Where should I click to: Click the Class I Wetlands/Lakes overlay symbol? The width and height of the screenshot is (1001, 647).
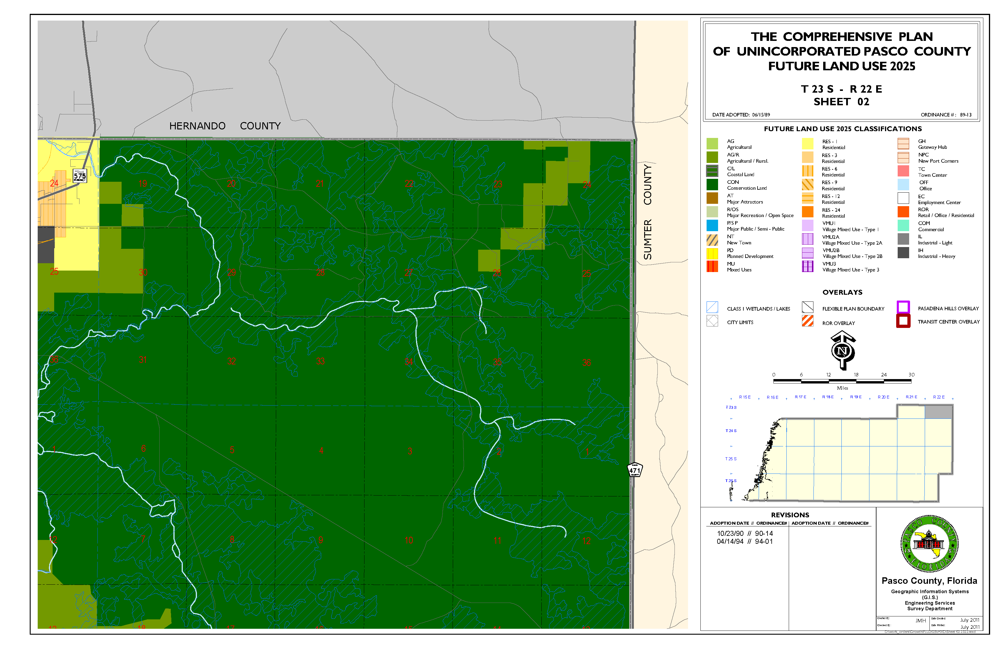coord(712,308)
